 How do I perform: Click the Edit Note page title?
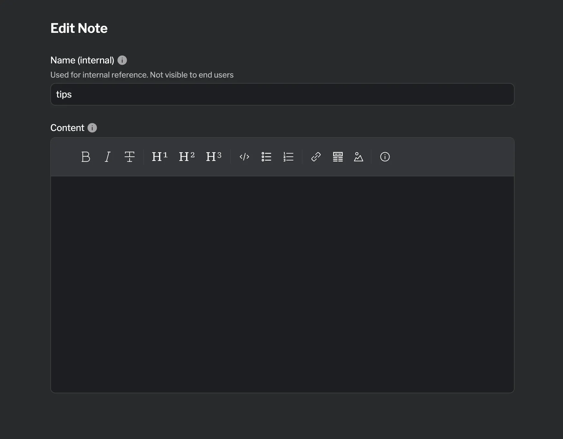(79, 28)
